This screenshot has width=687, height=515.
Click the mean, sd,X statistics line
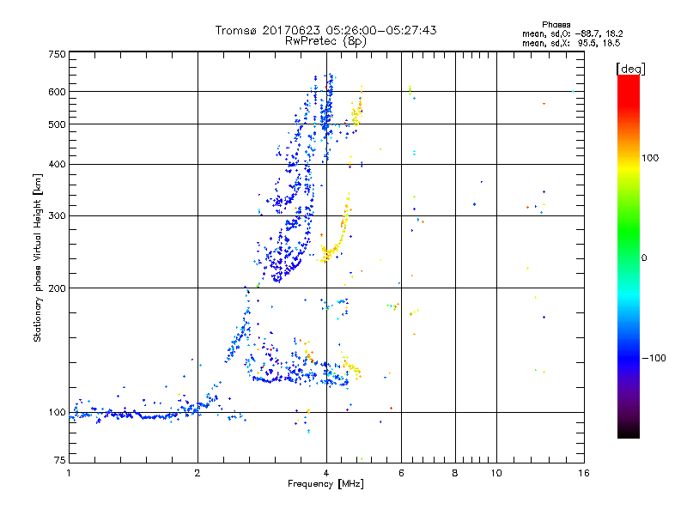pyautogui.click(x=571, y=44)
